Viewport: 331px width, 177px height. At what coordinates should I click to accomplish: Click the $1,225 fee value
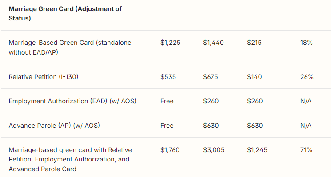click(x=170, y=43)
